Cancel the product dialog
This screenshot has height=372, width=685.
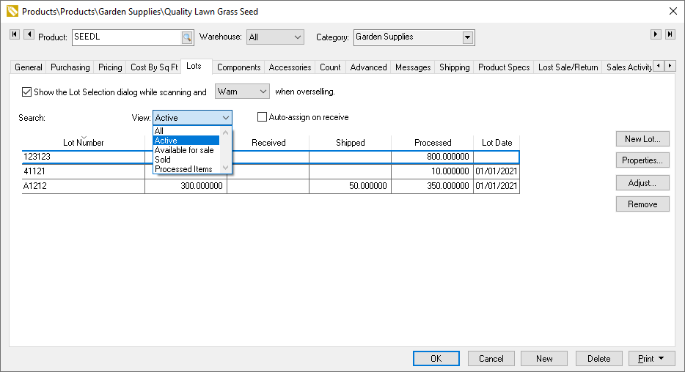[491, 359]
